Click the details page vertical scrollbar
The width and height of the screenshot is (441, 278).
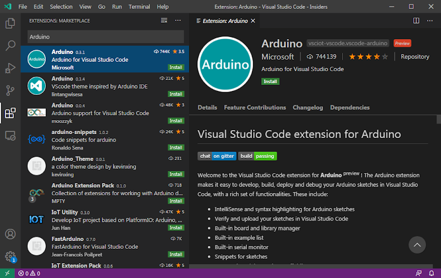438,119
